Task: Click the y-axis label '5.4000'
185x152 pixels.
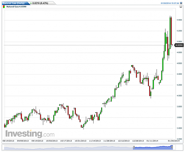Action: coord(179,20)
